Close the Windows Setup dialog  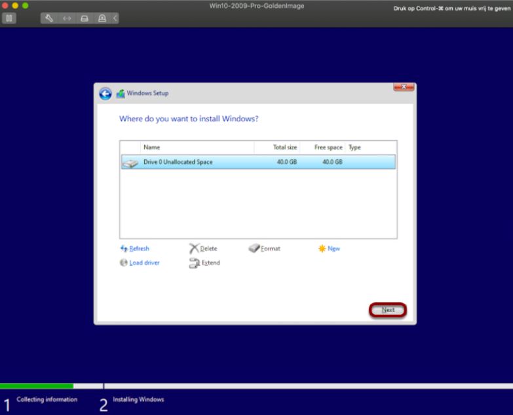[404, 87]
